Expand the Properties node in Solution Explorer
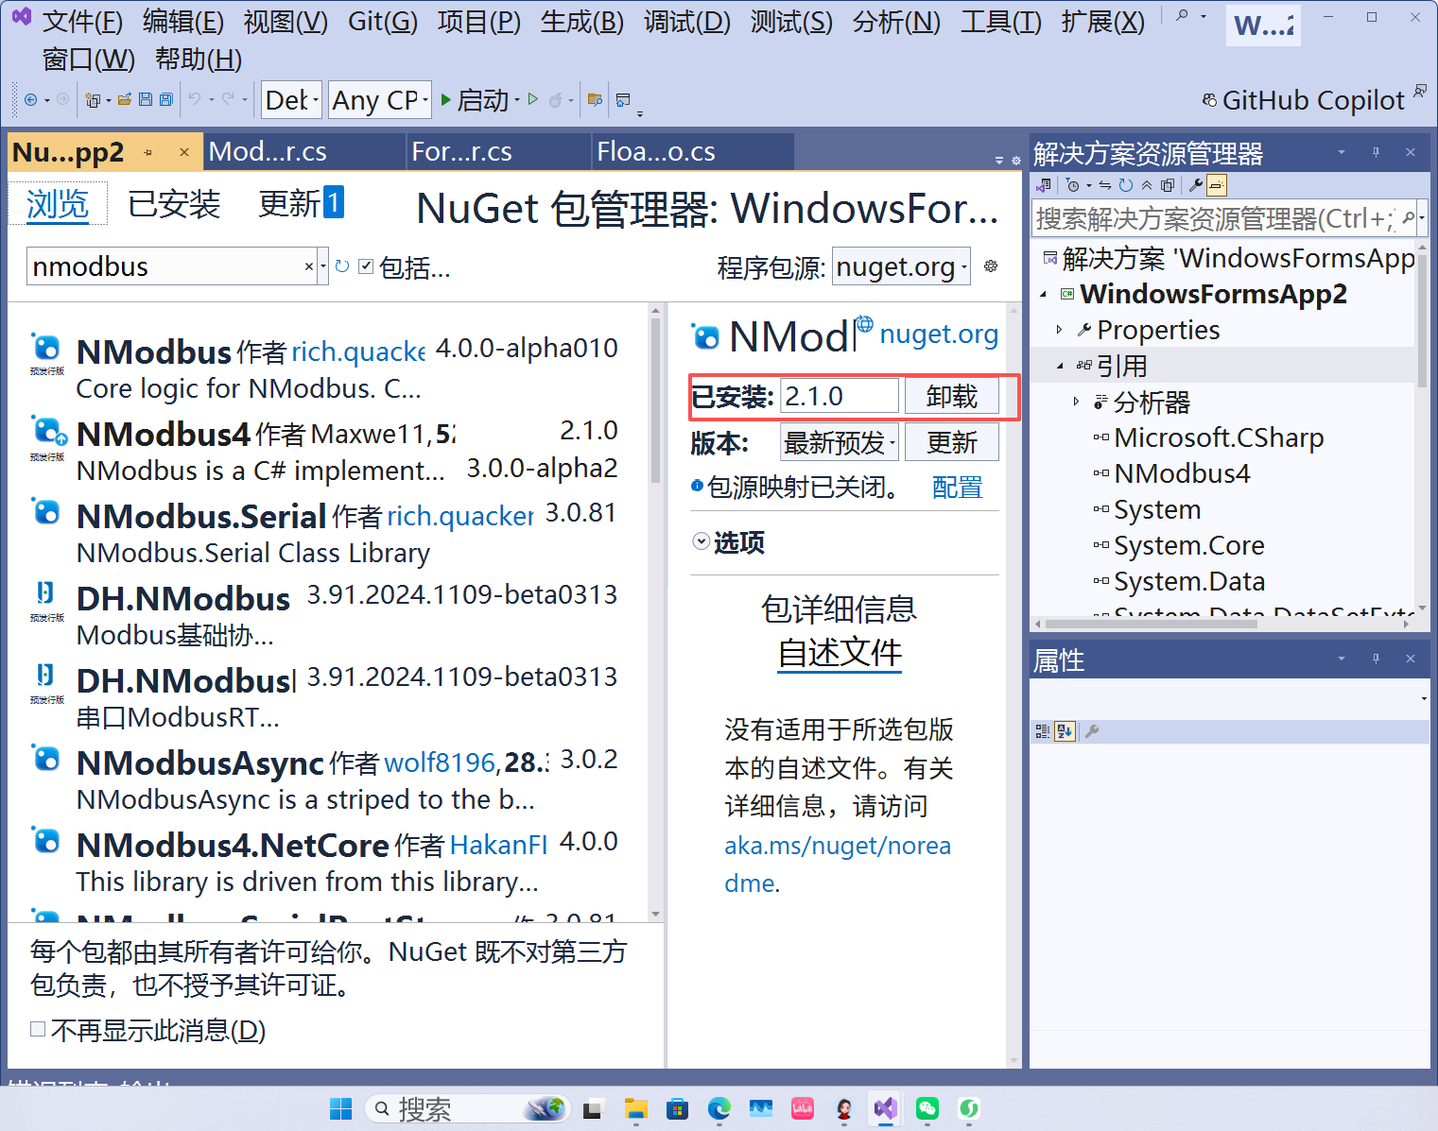 point(1059,330)
